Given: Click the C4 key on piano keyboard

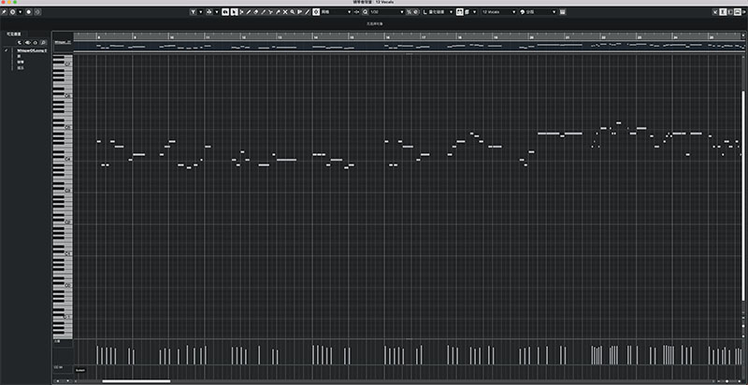Looking at the screenshot, I should 63,160.
